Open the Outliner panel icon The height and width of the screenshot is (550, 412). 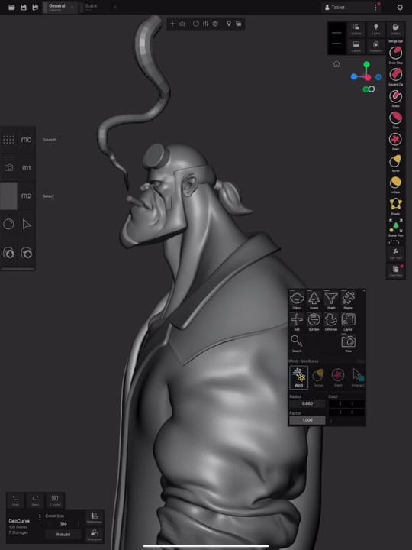[356, 29]
